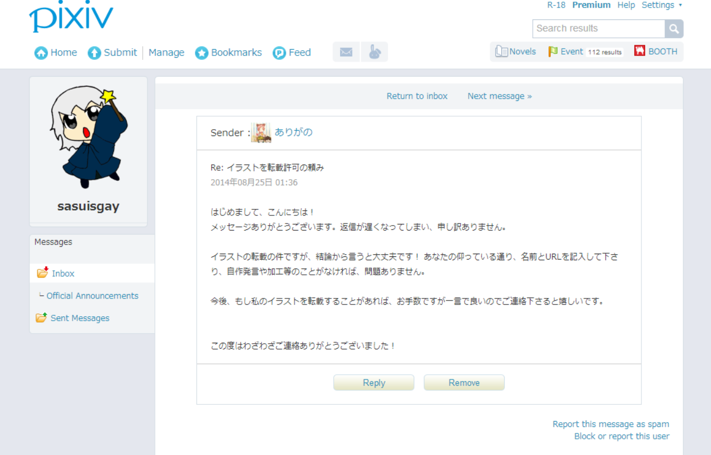The width and height of the screenshot is (711, 455).
Task: Open BOOTH link
Action: click(x=663, y=51)
